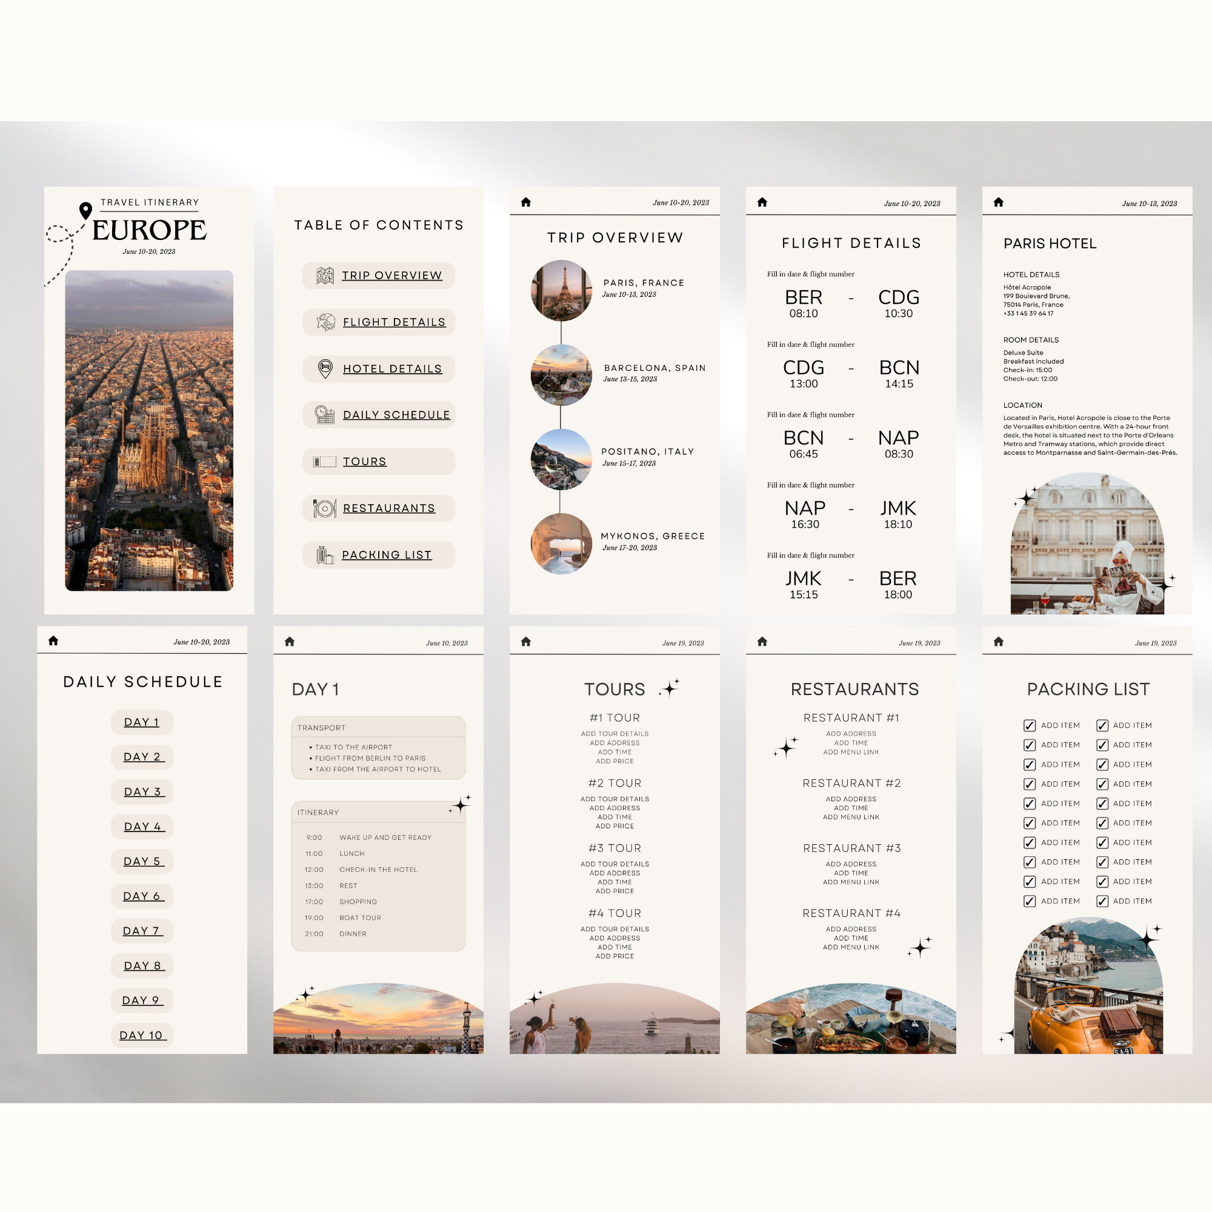Click the home icon on the Flight Details page
Viewport: 1212px width, 1212px height.
point(762,201)
